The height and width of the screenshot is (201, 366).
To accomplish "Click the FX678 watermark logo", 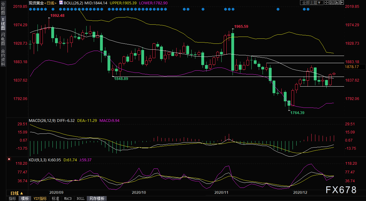I will [x=340, y=190].
